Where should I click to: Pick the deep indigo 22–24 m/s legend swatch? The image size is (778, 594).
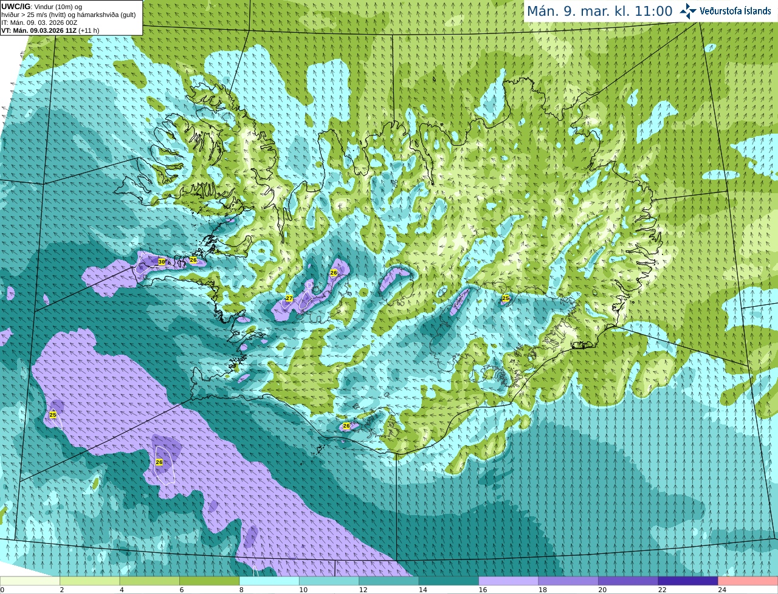(x=688, y=581)
